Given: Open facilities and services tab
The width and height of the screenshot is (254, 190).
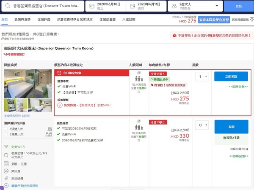Looking at the screenshot, I should coord(22,19).
